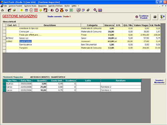Open the Agenda e Richiami menu
This screenshot has width=167, height=125.
pyautogui.click(x=55, y=6)
